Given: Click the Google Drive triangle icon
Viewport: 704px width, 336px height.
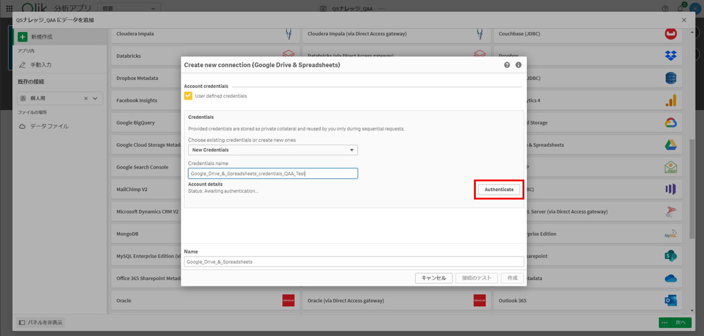Looking at the screenshot, I should (671, 145).
